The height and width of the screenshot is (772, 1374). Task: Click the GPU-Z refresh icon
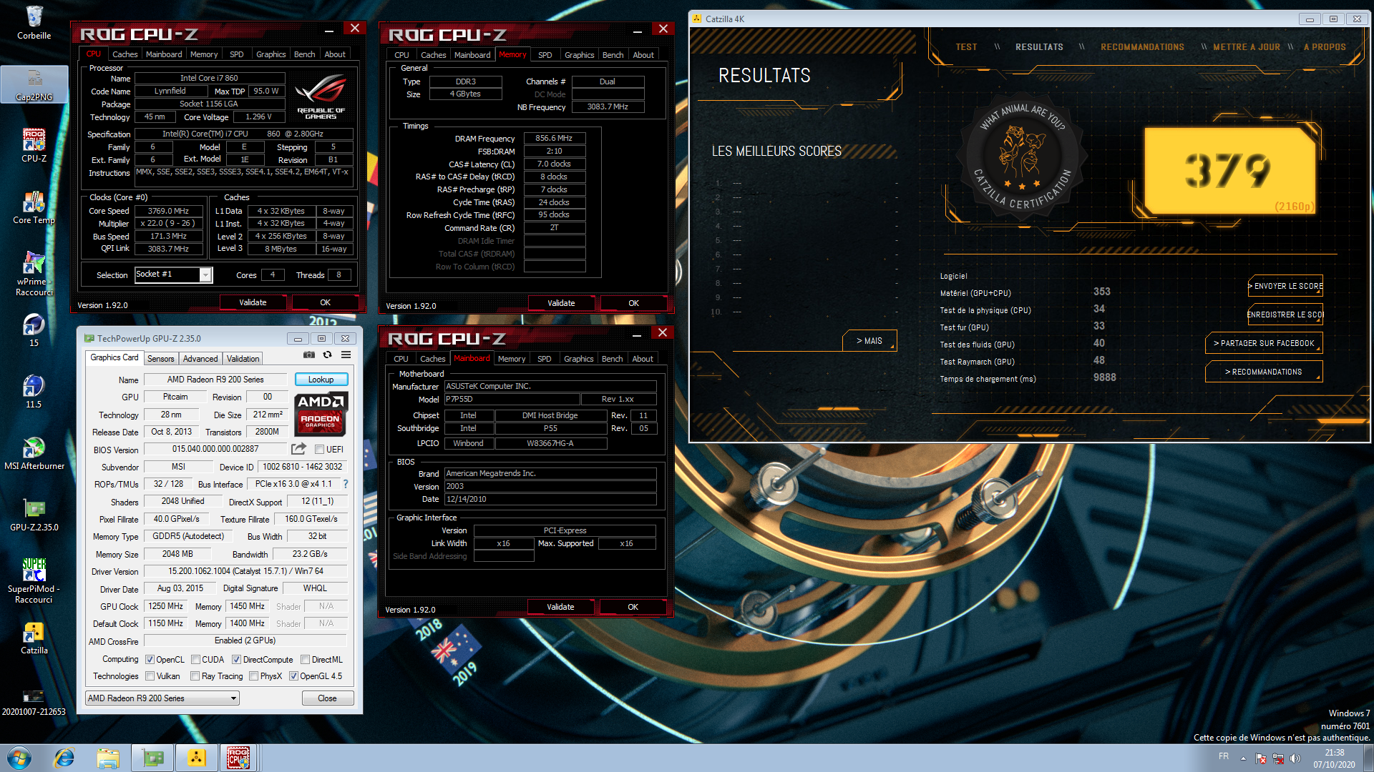(x=328, y=355)
